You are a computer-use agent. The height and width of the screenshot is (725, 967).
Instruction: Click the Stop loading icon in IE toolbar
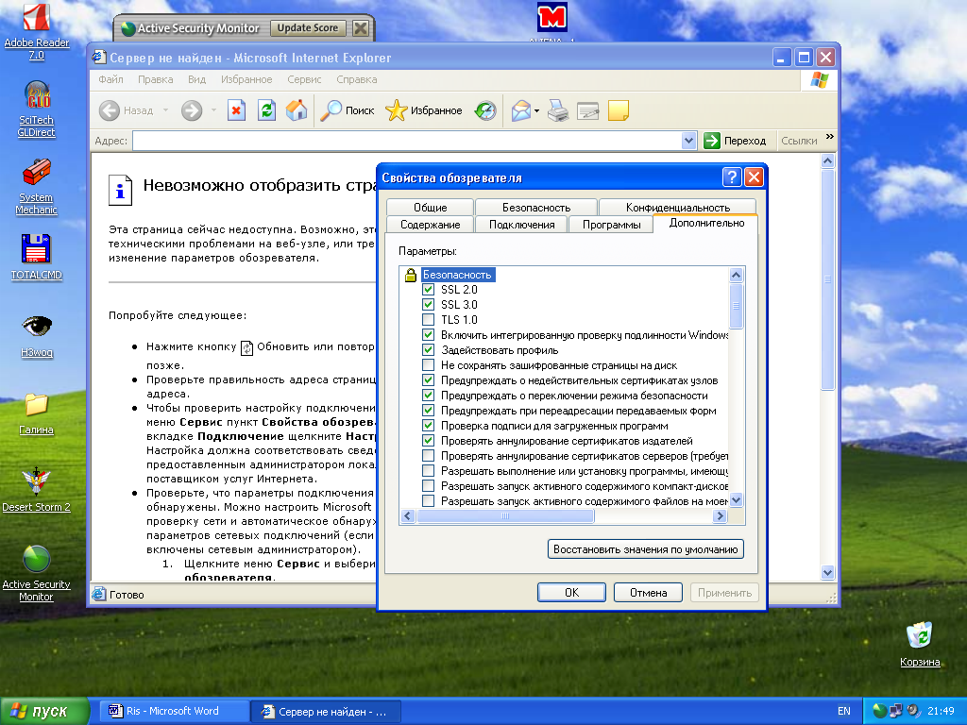(x=236, y=111)
